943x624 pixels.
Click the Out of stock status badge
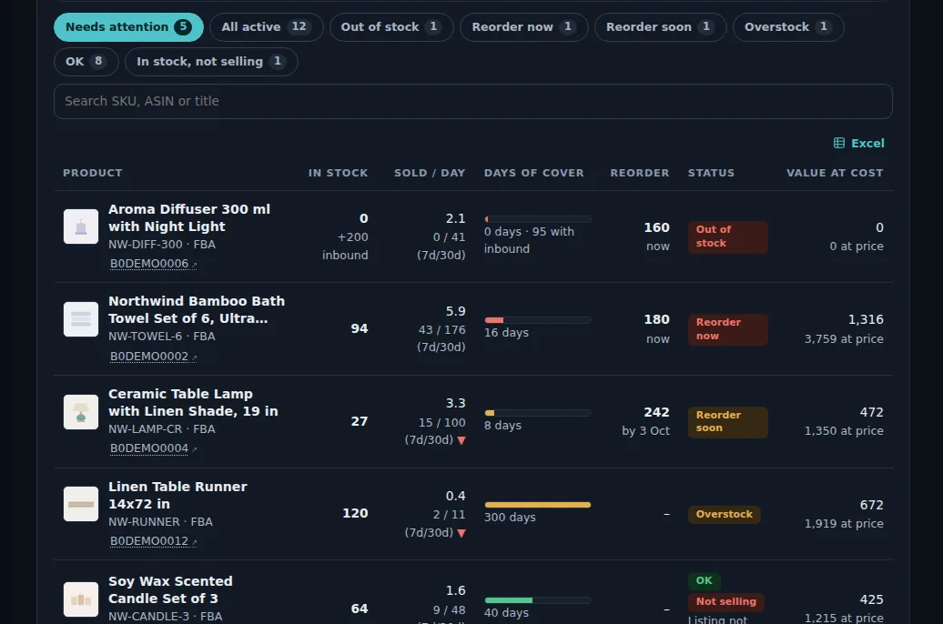tap(727, 237)
